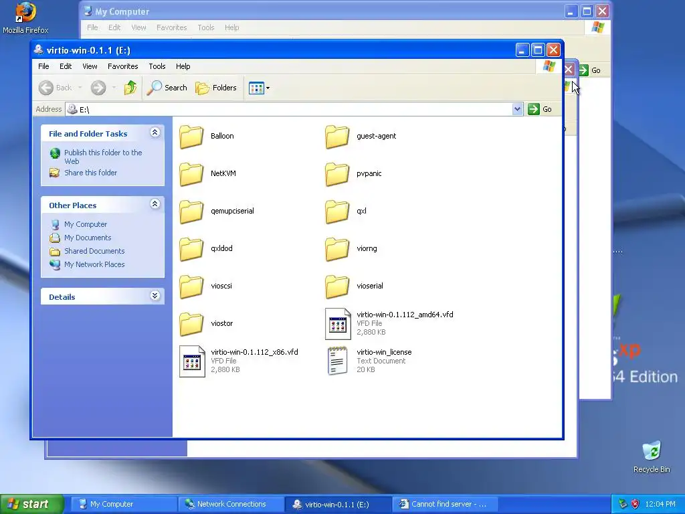Collapse the File and Folder Tasks panel
Viewport: 685px width, 514px height.
pos(155,133)
